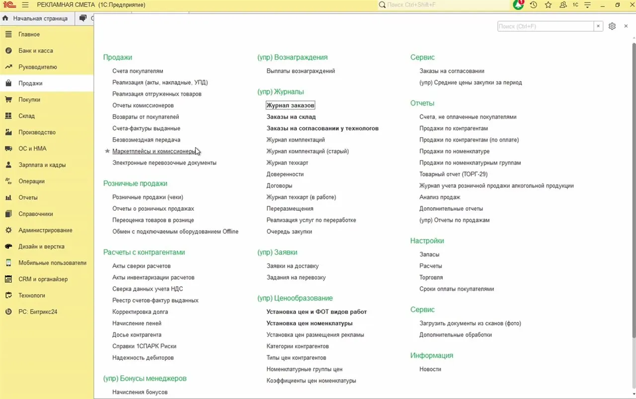Open Установка цен номенклатуры link
The image size is (636, 399).
310,323
